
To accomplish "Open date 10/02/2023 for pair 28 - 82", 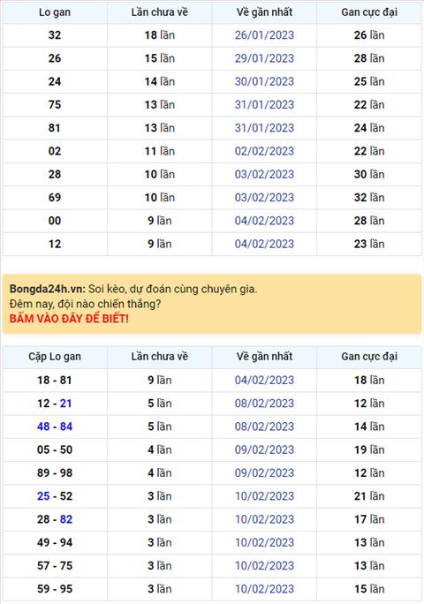I will (264, 519).
